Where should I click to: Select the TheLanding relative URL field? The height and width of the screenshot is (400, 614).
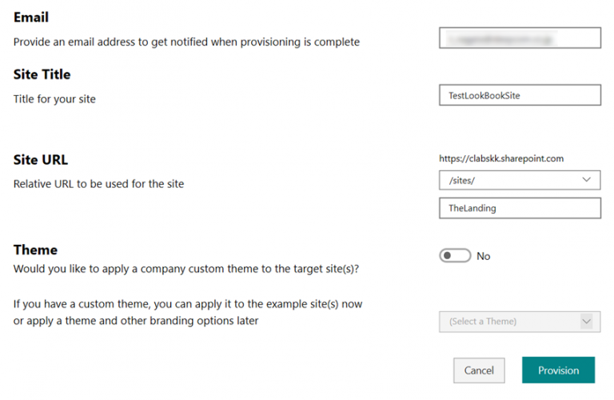520,208
